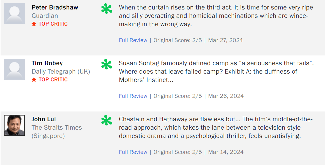Open Full Review link dated Mar 14, 2024
The height and width of the screenshot is (165, 325).
click(x=133, y=152)
